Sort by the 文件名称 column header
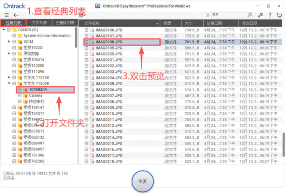The height and width of the screenshot is (195, 285). click(x=119, y=23)
